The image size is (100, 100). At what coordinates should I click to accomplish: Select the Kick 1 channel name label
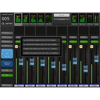pos(41,86)
